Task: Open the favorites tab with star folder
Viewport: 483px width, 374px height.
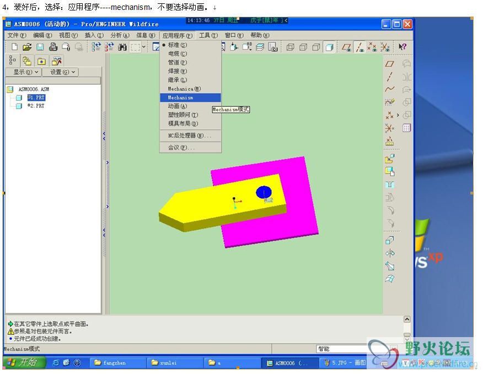Action: pos(41,61)
